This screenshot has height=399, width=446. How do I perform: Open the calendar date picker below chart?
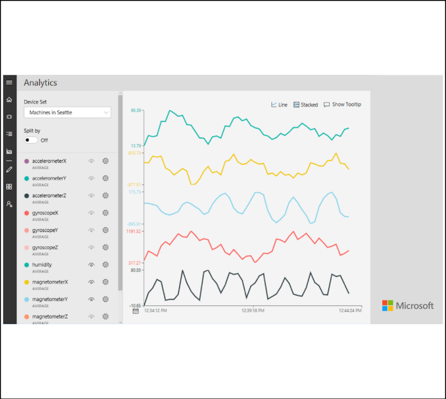135,311
